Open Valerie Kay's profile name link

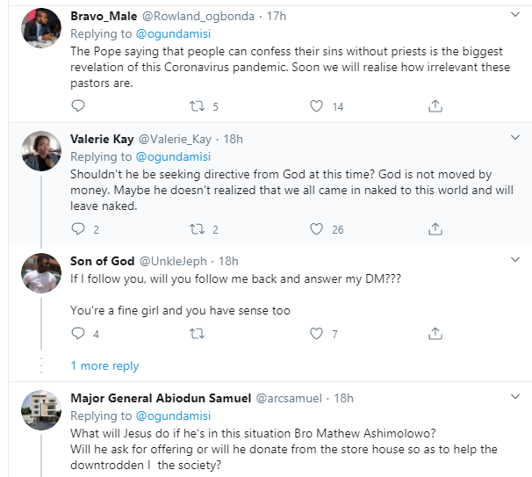(x=101, y=139)
